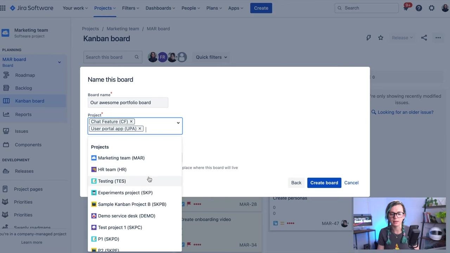Select HR team (HR) project option
The height and width of the screenshot is (253, 450).
[x=135, y=169]
